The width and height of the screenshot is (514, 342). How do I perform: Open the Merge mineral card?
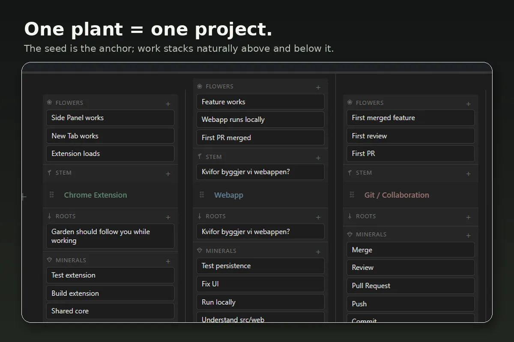(411, 250)
